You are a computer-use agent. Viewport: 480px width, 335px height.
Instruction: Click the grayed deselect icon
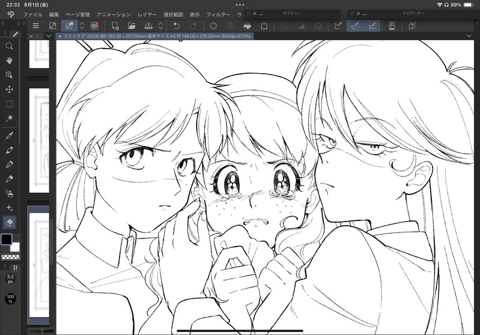[x=284, y=26]
